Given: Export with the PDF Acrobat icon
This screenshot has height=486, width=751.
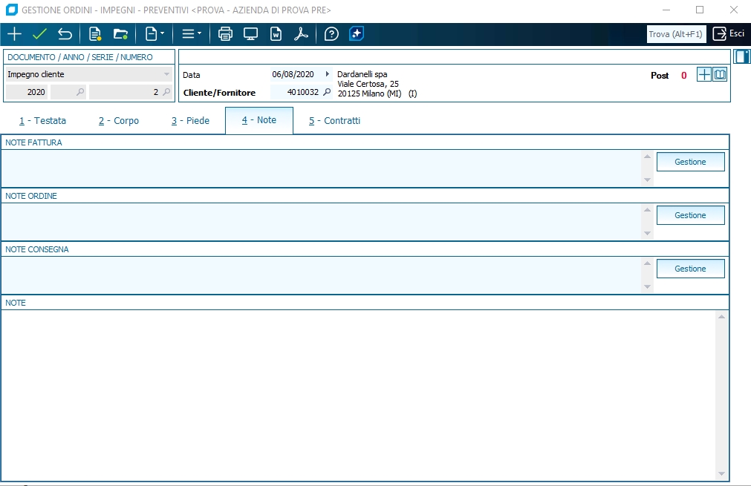Looking at the screenshot, I should [x=301, y=34].
